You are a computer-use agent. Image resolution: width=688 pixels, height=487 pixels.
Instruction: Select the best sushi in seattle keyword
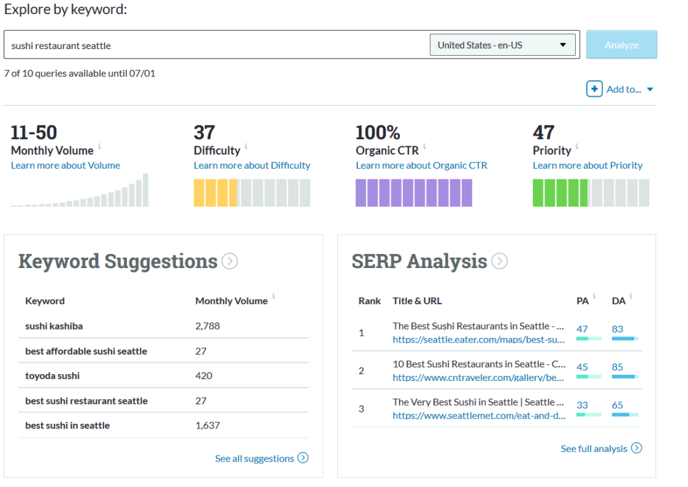coord(68,426)
